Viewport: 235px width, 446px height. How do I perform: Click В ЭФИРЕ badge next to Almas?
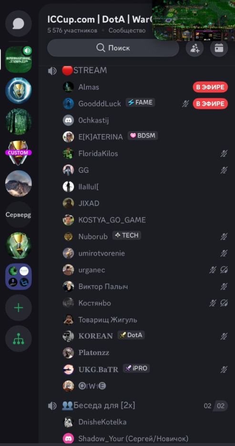(x=210, y=87)
